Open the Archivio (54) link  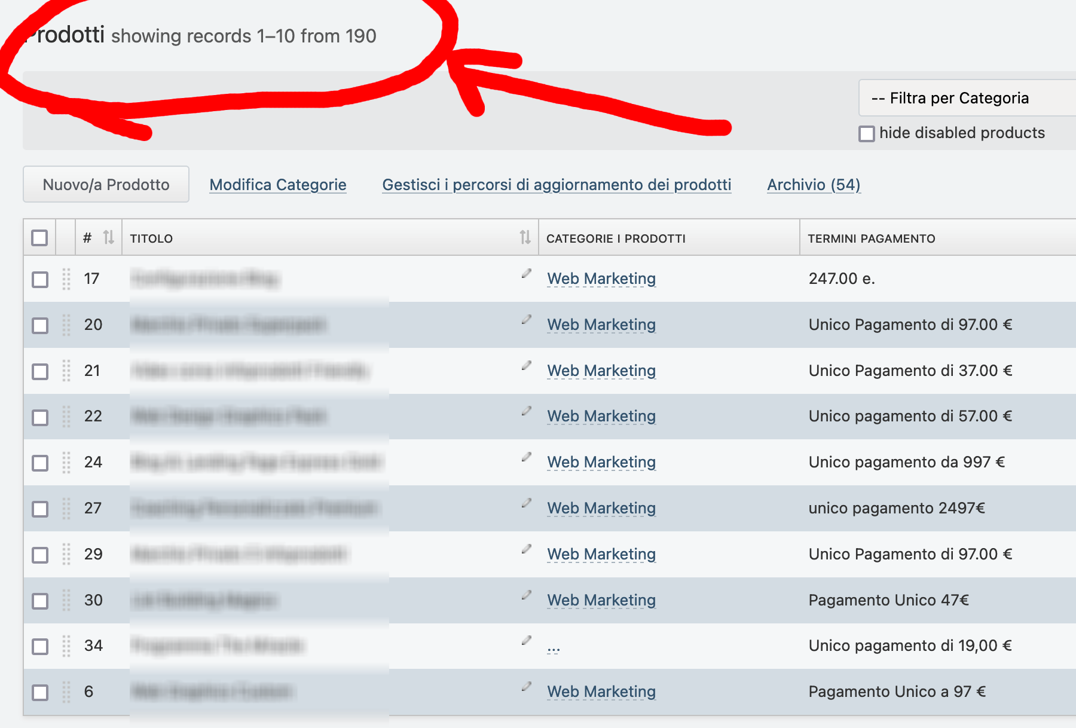814,185
